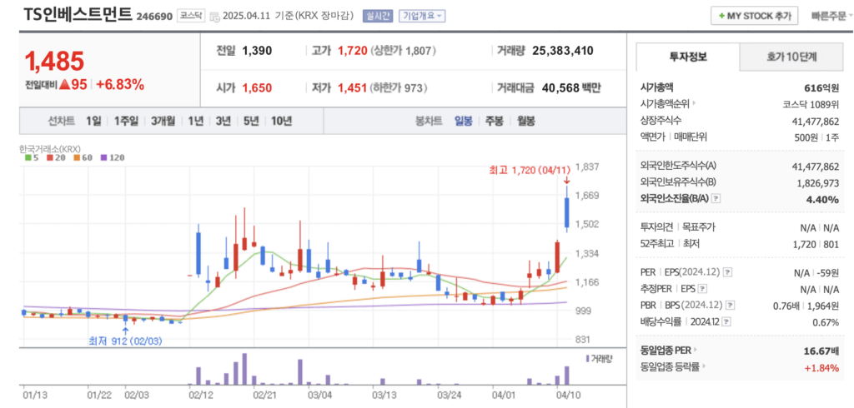Click the help icon beside 외국인소진율(B/A)
Viewport: 854px width, 408px height.
click(716, 199)
